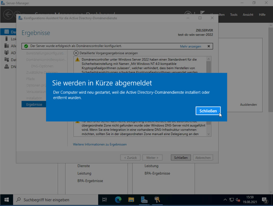Select the Ergebnisse step in the wizard sidebar
The width and height of the screenshot is (273, 206).
point(34,105)
